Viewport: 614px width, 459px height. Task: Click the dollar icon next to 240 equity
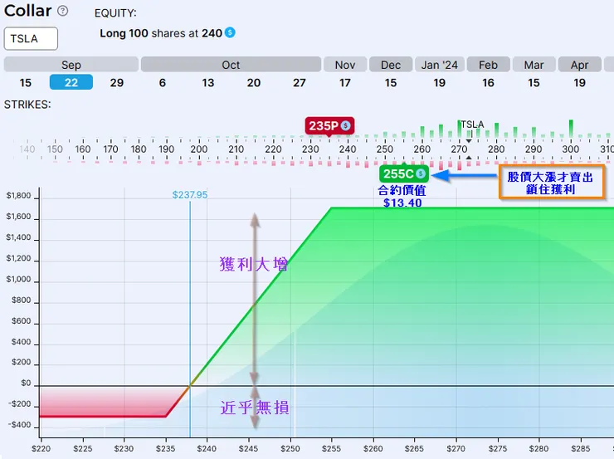(231, 32)
